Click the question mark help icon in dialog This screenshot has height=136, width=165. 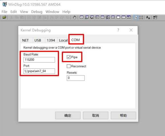pyautogui.click(x=118, y=30)
